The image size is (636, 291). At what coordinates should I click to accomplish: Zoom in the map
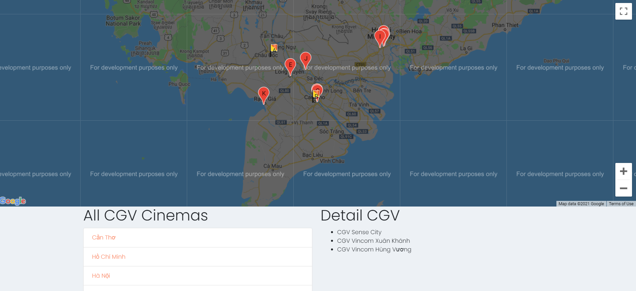point(623,171)
